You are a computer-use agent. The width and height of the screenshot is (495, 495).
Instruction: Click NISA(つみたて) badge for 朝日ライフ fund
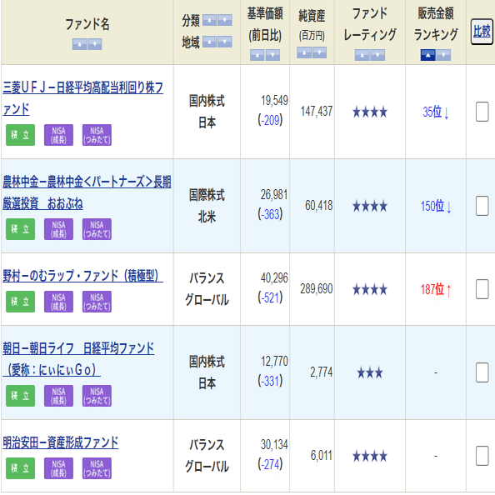click(97, 396)
